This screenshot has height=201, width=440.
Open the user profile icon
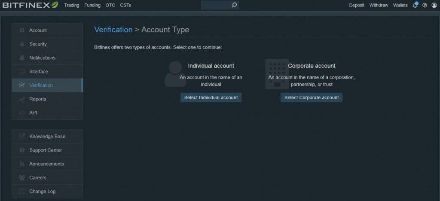434,5
